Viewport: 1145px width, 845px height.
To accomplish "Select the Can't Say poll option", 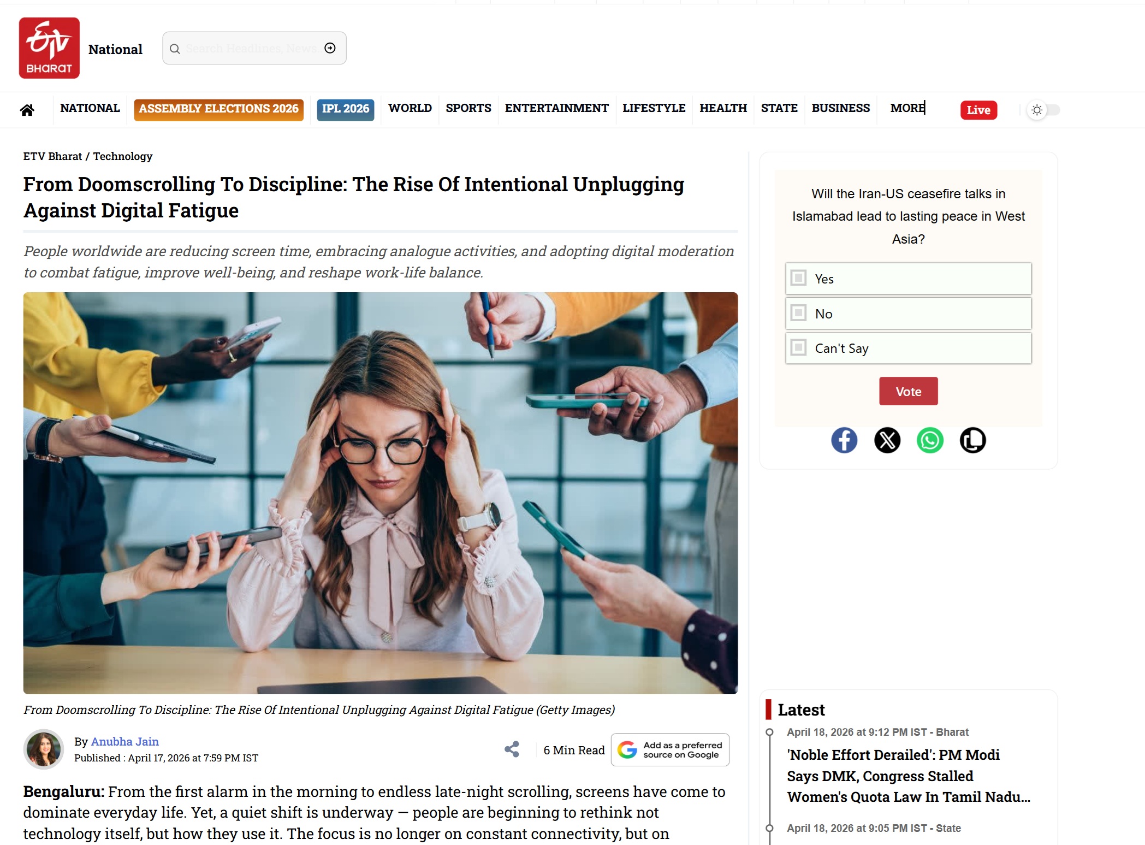I will (x=909, y=348).
